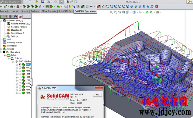The height and width of the screenshot is (118, 193).
Task: Click the Print icon
Action: [x=49, y=2]
